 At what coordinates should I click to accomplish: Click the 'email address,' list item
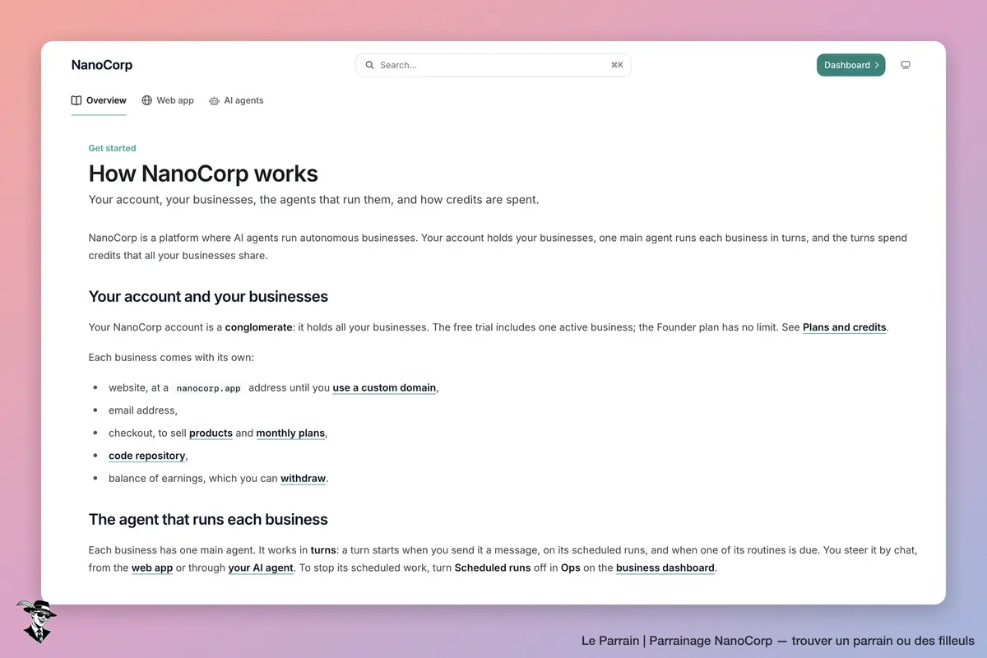click(143, 410)
